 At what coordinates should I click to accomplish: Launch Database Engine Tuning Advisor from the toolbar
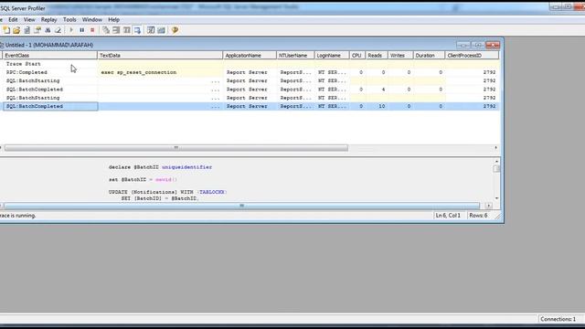[151, 30]
